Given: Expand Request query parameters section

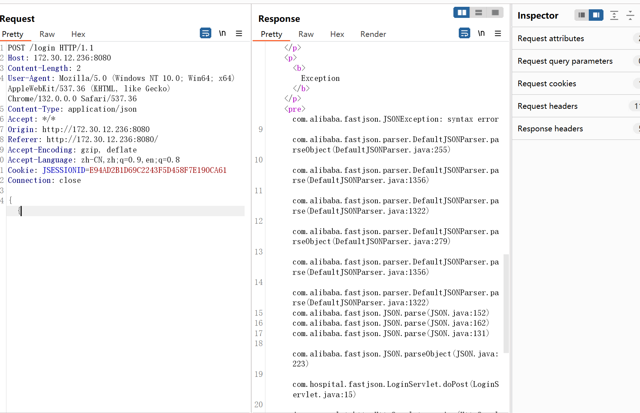Looking at the screenshot, I should [x=576, y=61].
